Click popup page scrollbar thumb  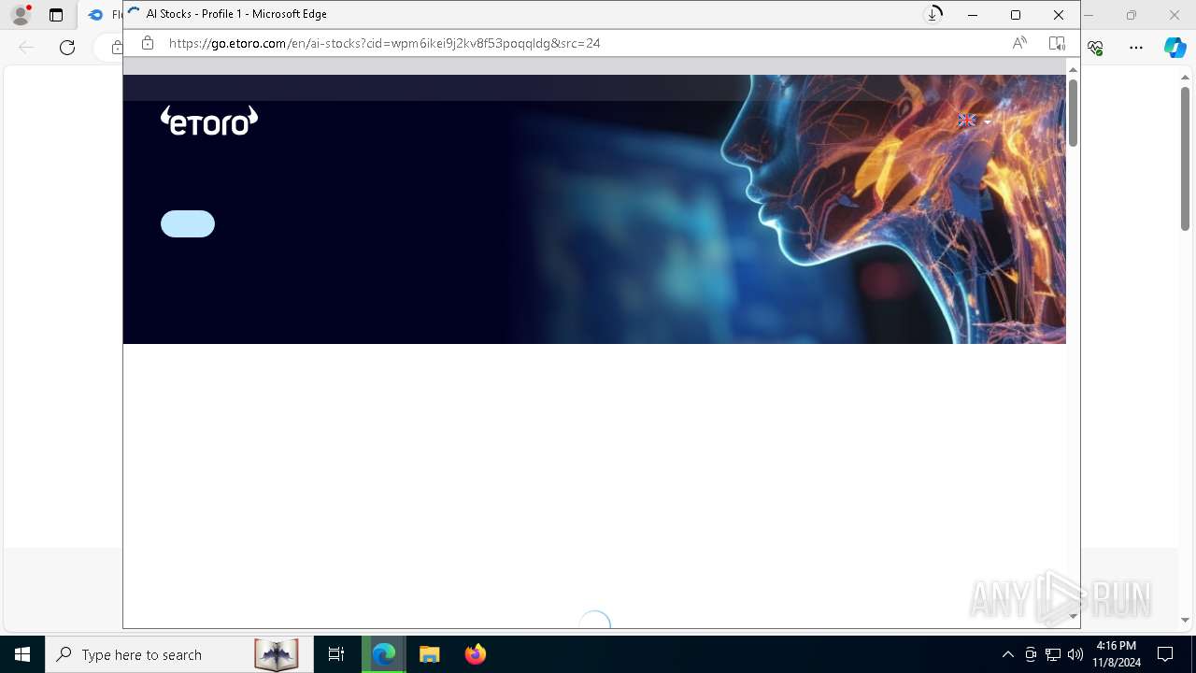(1073, 113)
